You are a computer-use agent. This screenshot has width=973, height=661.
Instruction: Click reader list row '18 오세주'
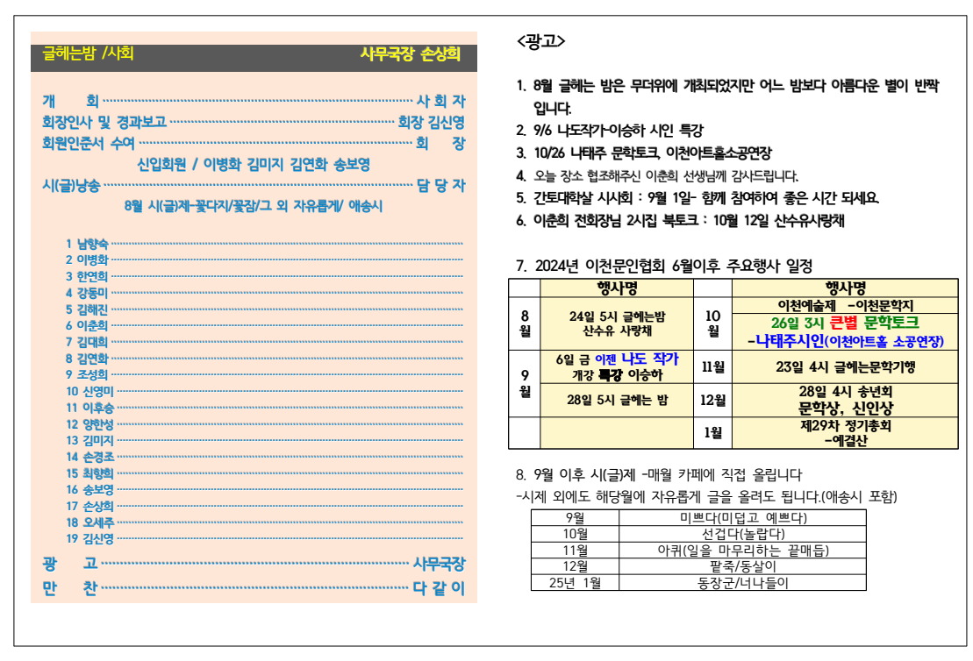click(264, 522)
